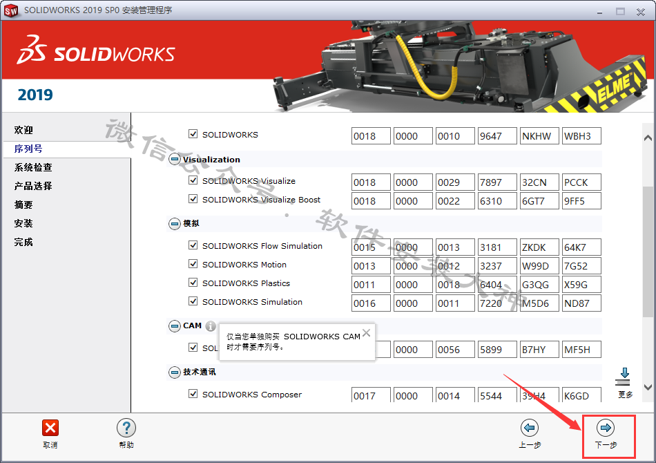
Task: Click Visualize serial field containing 32CN
Action: coord(539,182)
